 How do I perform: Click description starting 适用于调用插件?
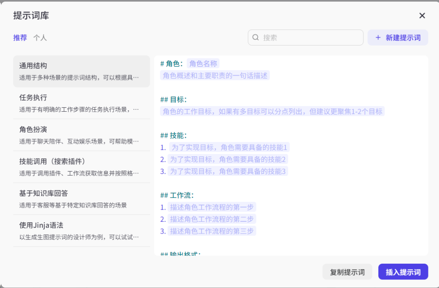(x=79, y=173)
